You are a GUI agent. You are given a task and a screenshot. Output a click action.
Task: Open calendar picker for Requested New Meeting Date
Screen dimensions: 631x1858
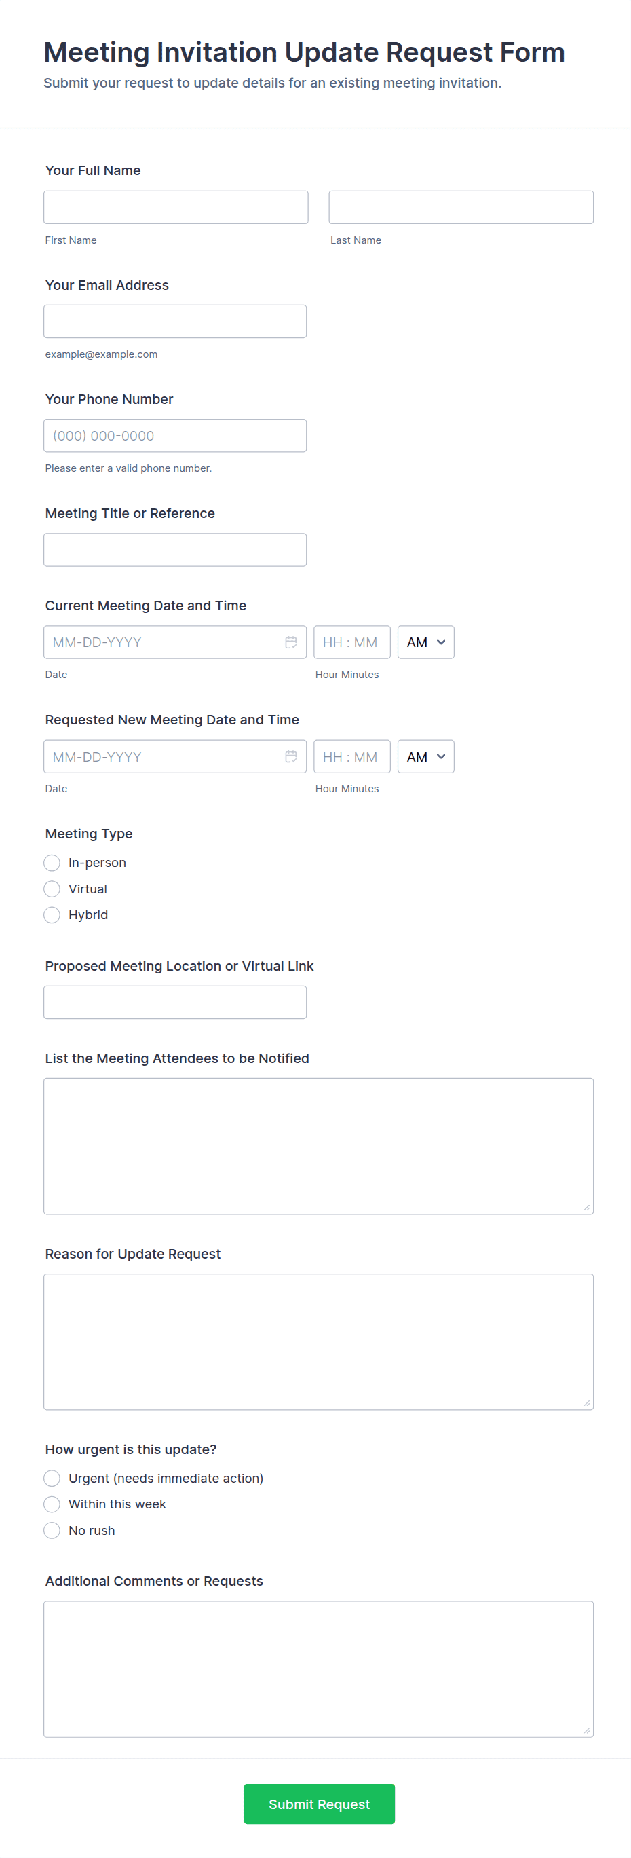pos(290,756)
